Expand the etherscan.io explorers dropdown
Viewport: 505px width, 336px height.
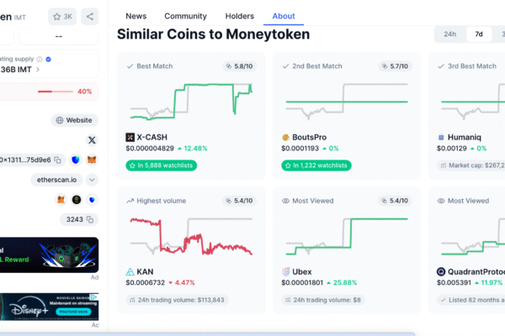[92, 179]
